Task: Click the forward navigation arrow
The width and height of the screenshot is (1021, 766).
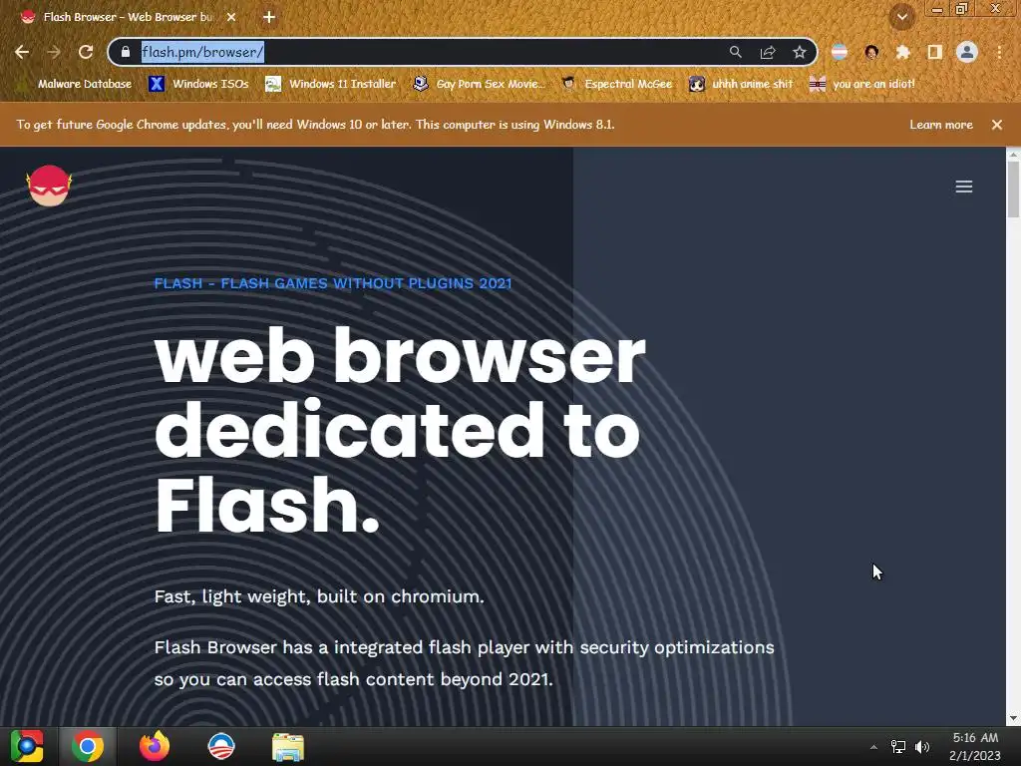Action: pos(54,52)
